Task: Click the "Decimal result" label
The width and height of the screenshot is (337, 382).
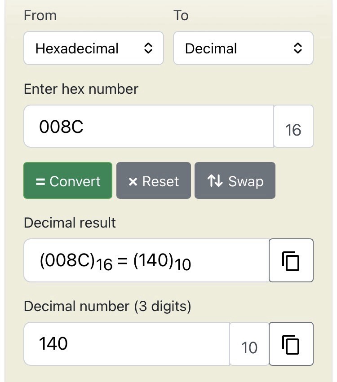Action: coord(70,223)
